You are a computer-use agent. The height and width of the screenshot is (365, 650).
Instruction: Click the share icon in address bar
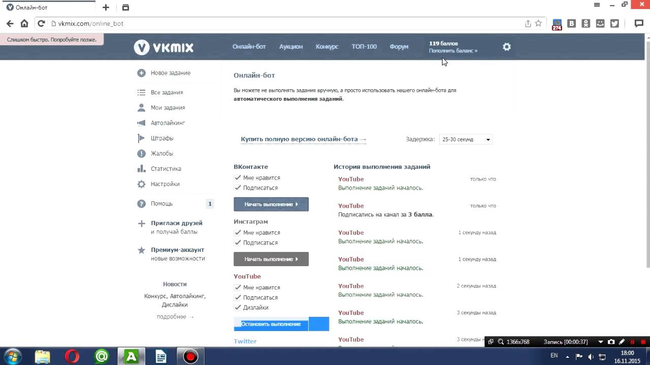[528, 23]
